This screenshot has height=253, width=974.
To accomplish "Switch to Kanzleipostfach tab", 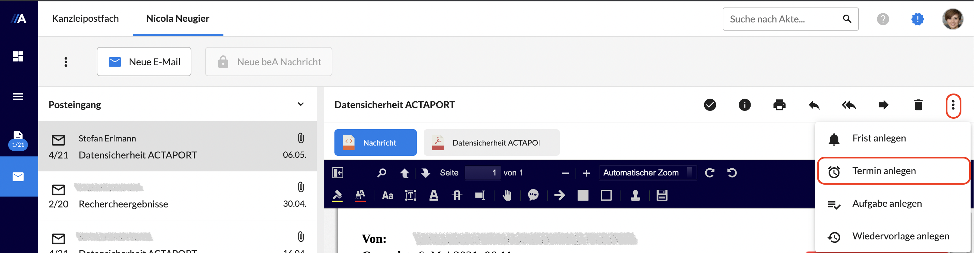I will pos(85,18).
